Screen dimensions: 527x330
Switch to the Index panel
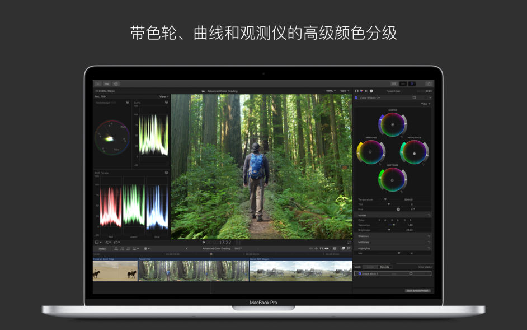pyautogui.click(x=103, y=250)
